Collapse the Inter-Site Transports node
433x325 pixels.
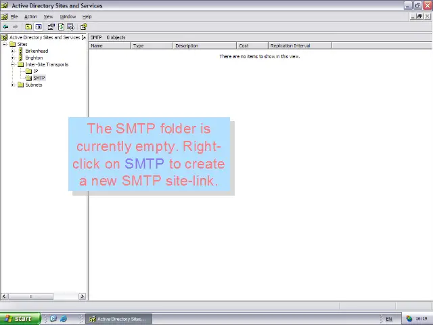click(x=12, y=64)
